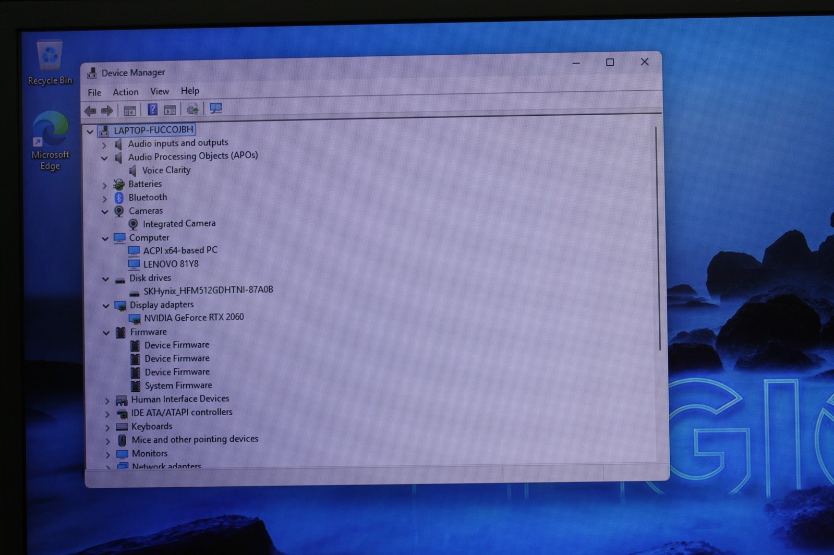Screen dimensions: 834x555
Task: Click the Forward arrow toolbar icon
Action: (x=107, y=111)
